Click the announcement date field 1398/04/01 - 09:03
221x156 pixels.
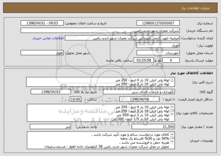[42, 23]
